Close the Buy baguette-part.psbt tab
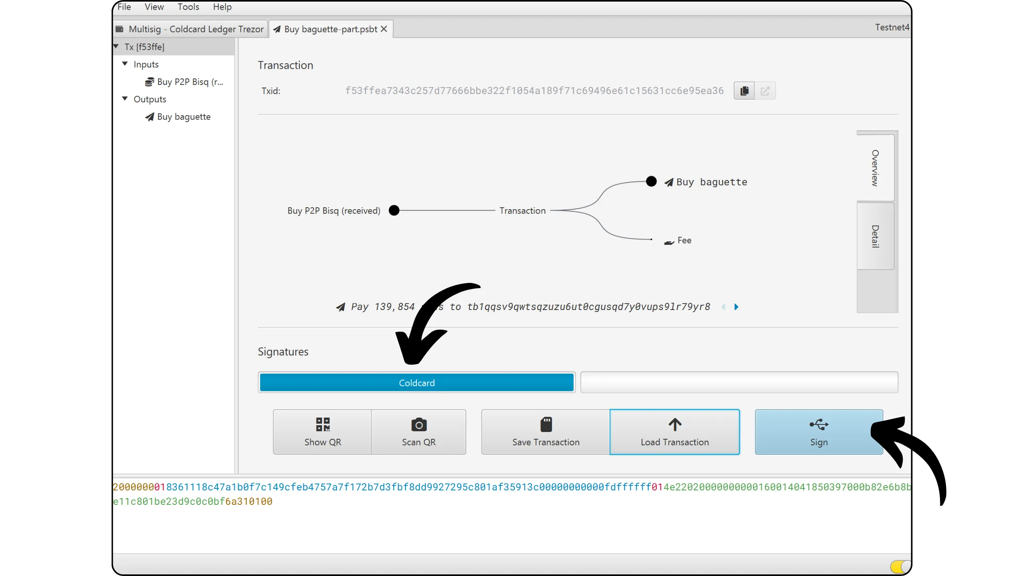This screenshot has width=1024, height=576. (384, 29)
